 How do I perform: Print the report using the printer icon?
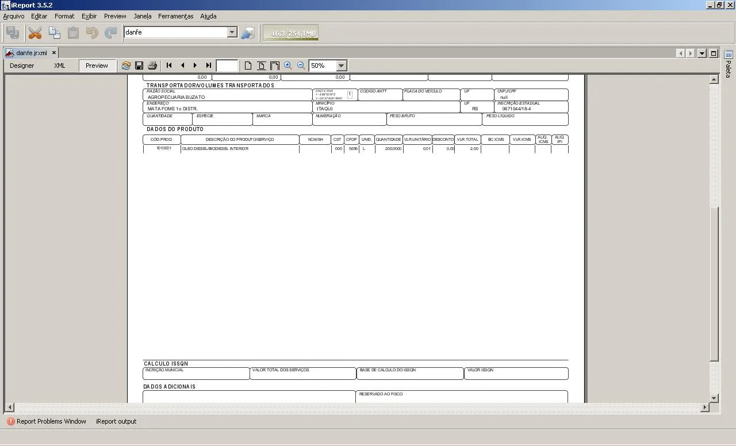(x=152, y=66)
